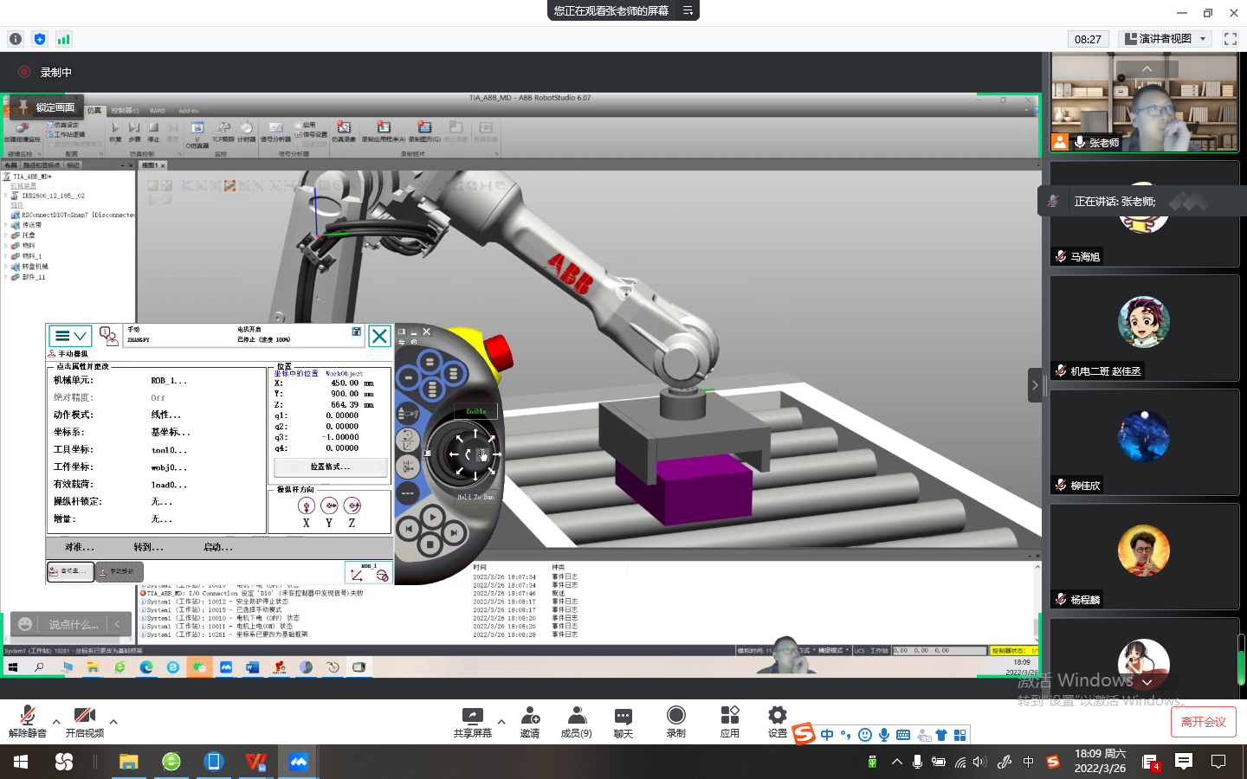Change 动作模式 线性 setting
Image resolution: width=1247 pixels, height=779 pixels.
point(165,415)
